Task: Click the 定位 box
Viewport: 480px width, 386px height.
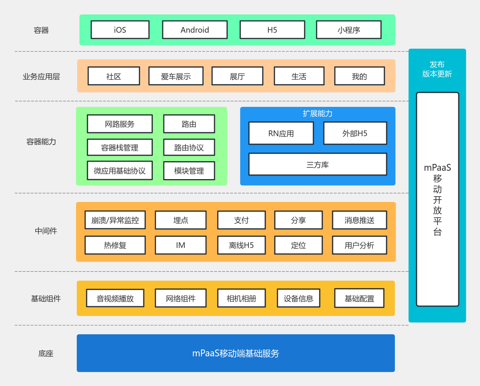Action: point(299,245)
